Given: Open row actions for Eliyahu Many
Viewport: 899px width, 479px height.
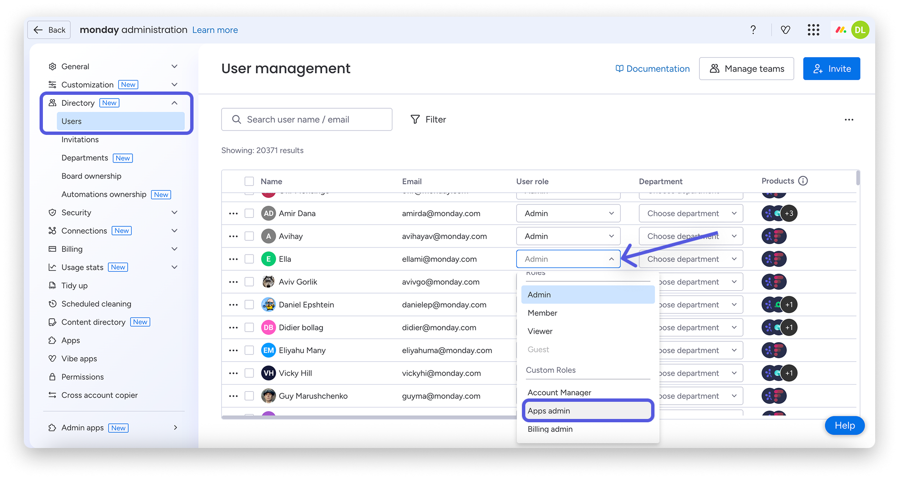Looking at the screenshot, I should [233, 351].
